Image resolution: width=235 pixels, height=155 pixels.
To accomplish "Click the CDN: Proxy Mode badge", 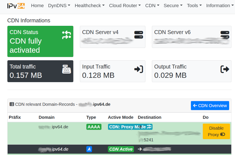I will pyautogui.click(x=130, y=127).
